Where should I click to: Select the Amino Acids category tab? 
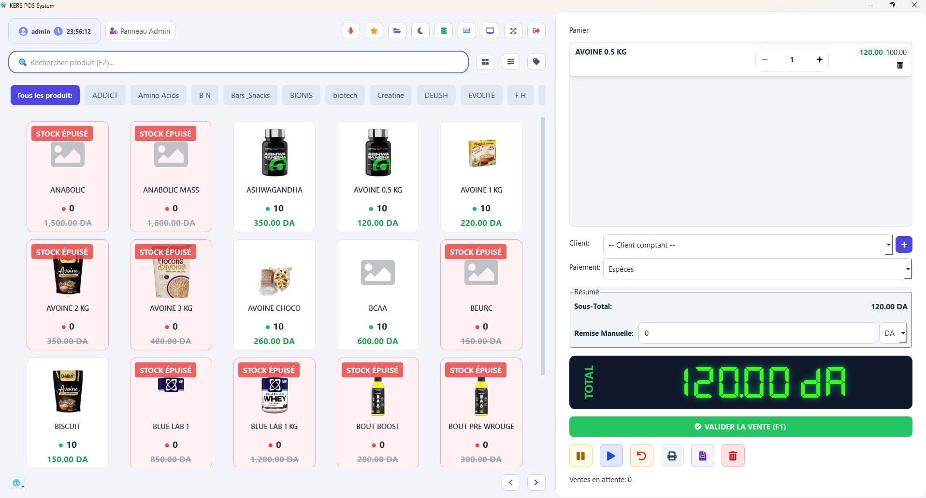point(159,95)
